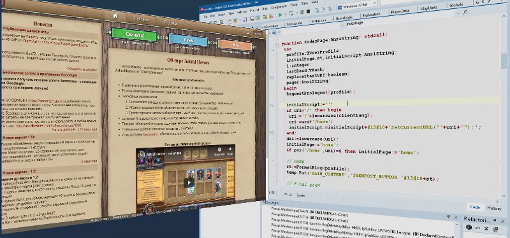Click the X (remove) icon in the Refactoring toolbar
The width and height of the screenshot is (510, 238).
tap(486, 228)
